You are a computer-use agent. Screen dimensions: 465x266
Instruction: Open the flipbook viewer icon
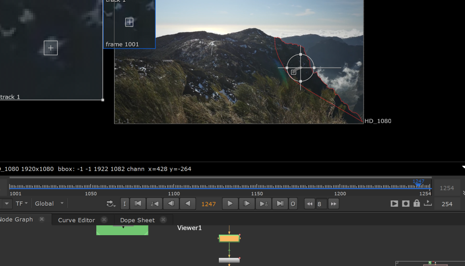pos(394,203)
